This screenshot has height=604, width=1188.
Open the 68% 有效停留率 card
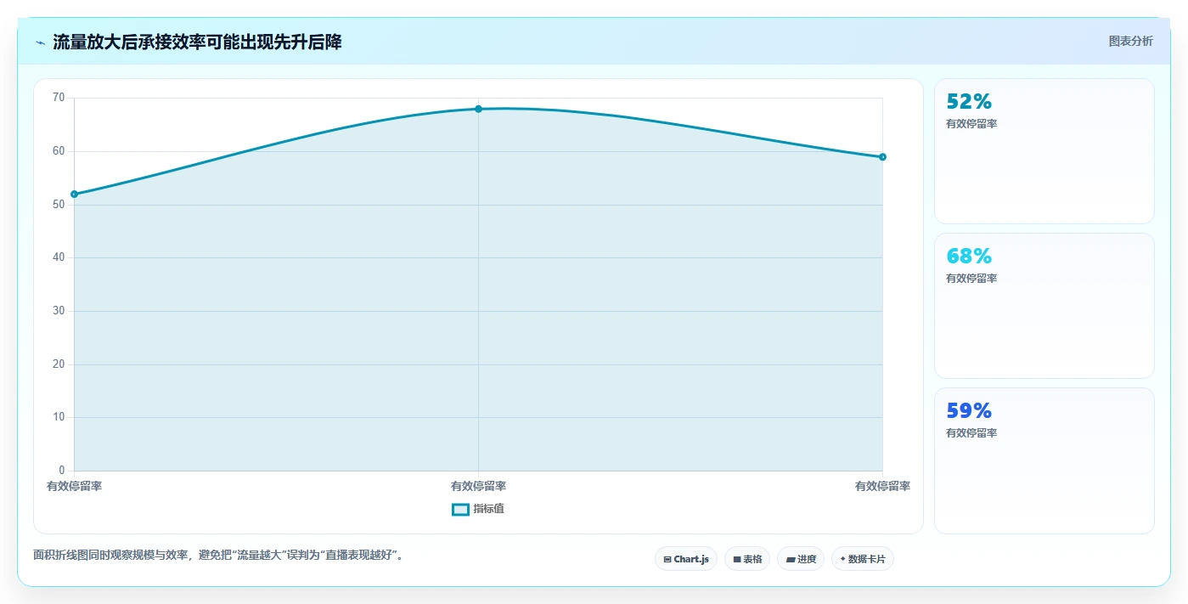tap(1044, 306)
